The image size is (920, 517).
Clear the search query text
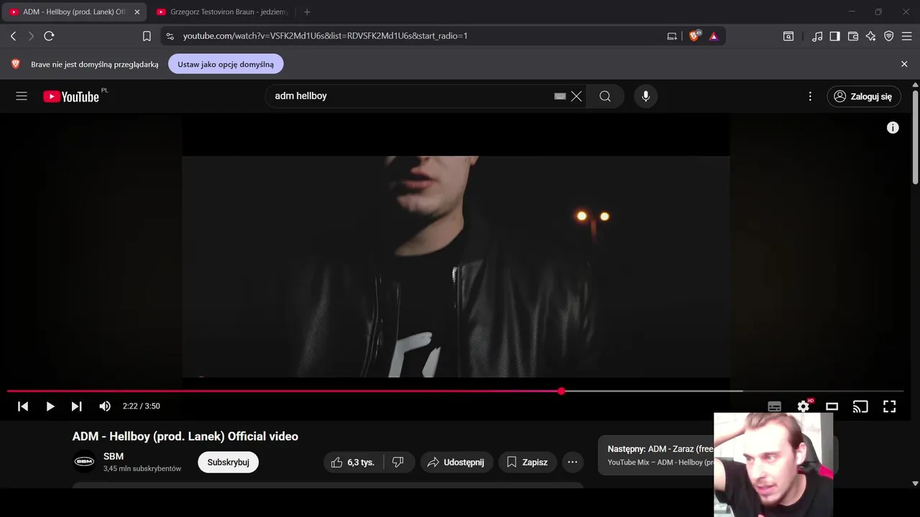click(x=576, y=96)
